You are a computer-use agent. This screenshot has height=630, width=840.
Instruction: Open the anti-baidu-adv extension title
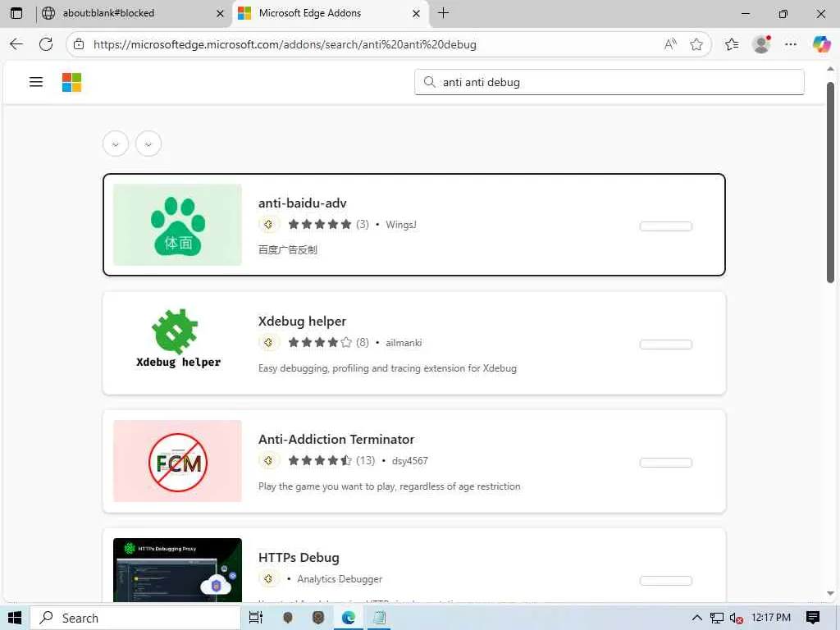[x=302, y=203]
